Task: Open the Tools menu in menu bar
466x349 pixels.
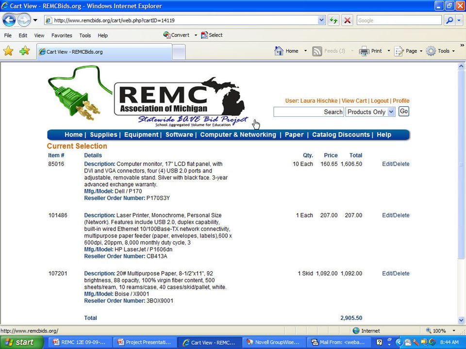Action: click(x=85, y=35)
